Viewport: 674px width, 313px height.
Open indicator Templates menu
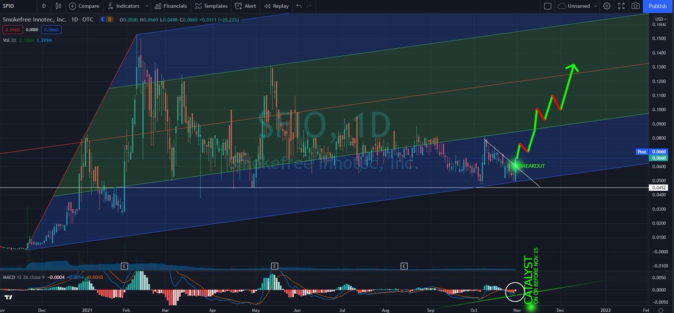tap(211, 6)
